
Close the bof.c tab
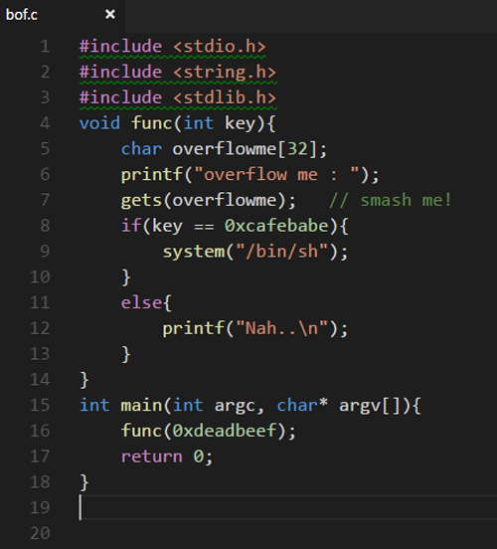pos(110,14)
